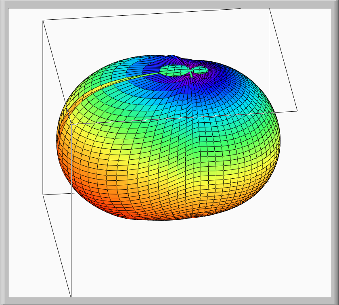339x305 pixels.
Task: Click the bounding box's top-right corner
Action: click(269, 8)
